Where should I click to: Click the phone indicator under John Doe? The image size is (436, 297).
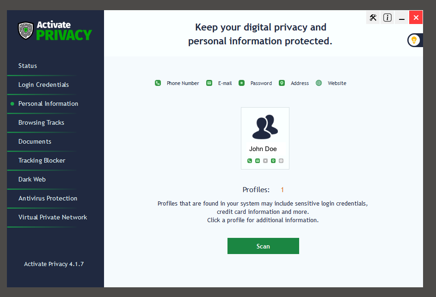(249, 161)
